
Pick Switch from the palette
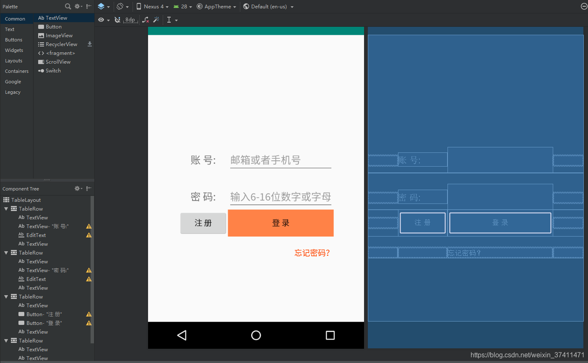[x=64, y=71]
